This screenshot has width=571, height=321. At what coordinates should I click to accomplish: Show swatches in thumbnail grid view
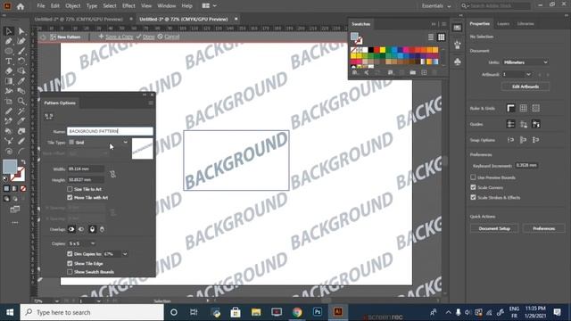pos(441,37)
